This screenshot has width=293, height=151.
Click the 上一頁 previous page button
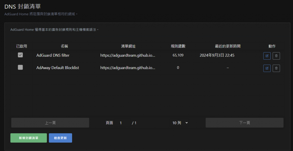click(50, 123)
